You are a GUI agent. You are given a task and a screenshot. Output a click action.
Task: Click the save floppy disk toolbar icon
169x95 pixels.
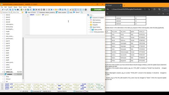pos(60,9)
